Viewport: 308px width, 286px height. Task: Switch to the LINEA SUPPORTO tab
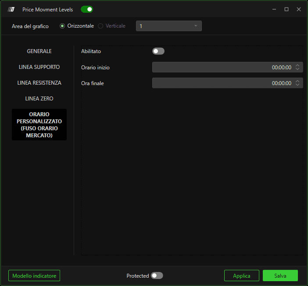[x=39, y=67]
